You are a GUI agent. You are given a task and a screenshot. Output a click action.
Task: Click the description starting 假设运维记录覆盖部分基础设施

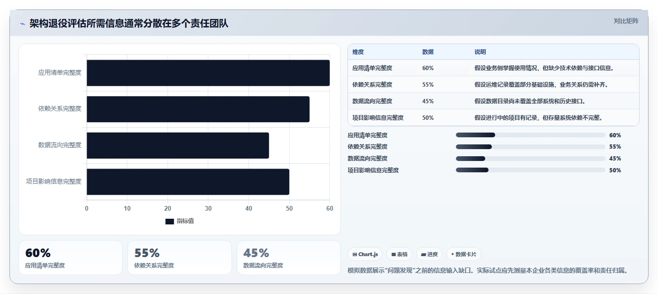(541, 85)
